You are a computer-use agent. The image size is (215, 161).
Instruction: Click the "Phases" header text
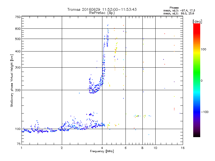pyautogui.click(x=174, y=8)
